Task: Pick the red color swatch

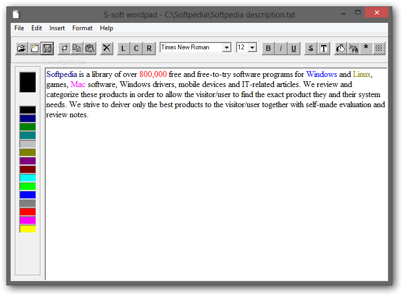Action: click(x=28, y=212)
